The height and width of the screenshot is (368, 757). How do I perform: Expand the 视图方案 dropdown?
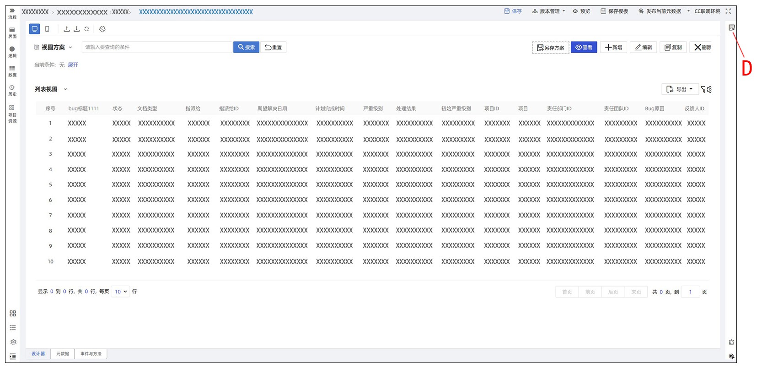[70, 47]
